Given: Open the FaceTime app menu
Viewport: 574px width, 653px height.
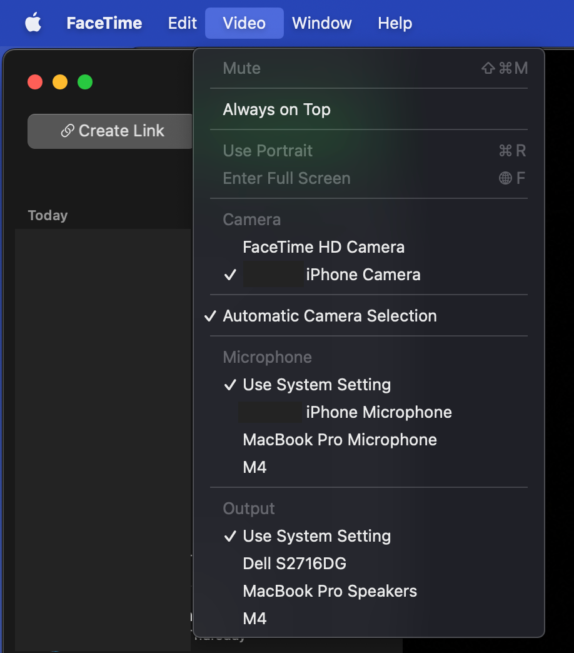Looking at the screenshot, I should pos(104,23).
